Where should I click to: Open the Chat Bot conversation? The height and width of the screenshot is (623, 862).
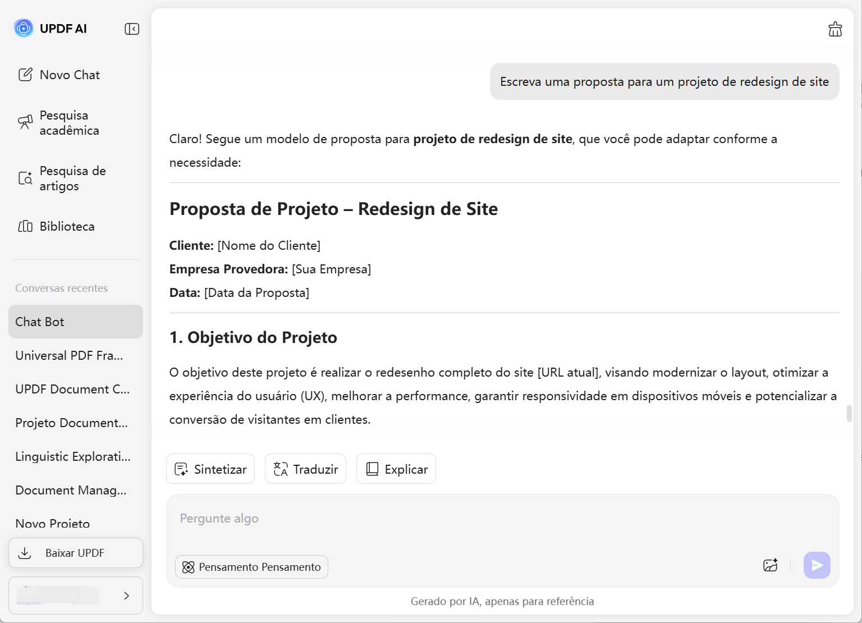click(x=76, y=322)
